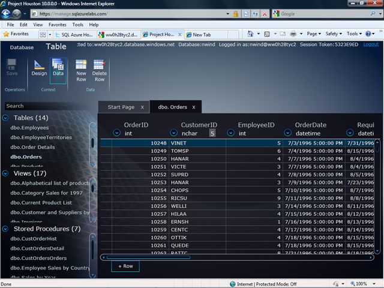Click the Save icon in Operations
The width and height of the screenshot is (384, 288).
tap(11, 65)
